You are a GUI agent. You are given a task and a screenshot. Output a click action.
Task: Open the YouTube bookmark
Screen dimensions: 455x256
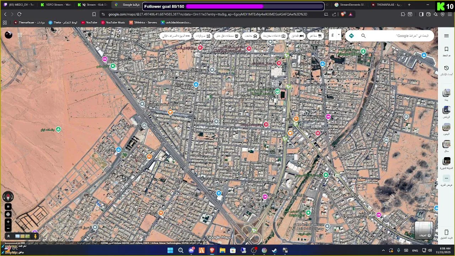89,22
